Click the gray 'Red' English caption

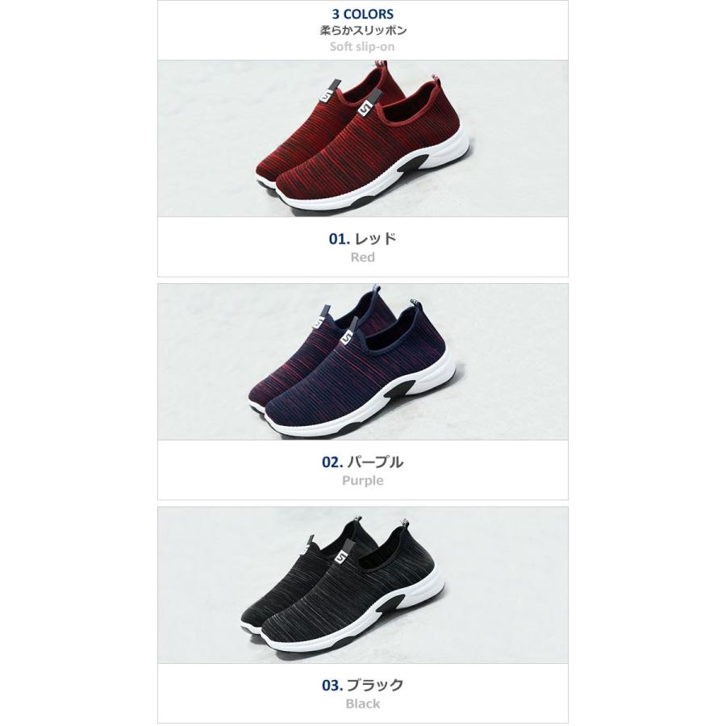[362, 257]
